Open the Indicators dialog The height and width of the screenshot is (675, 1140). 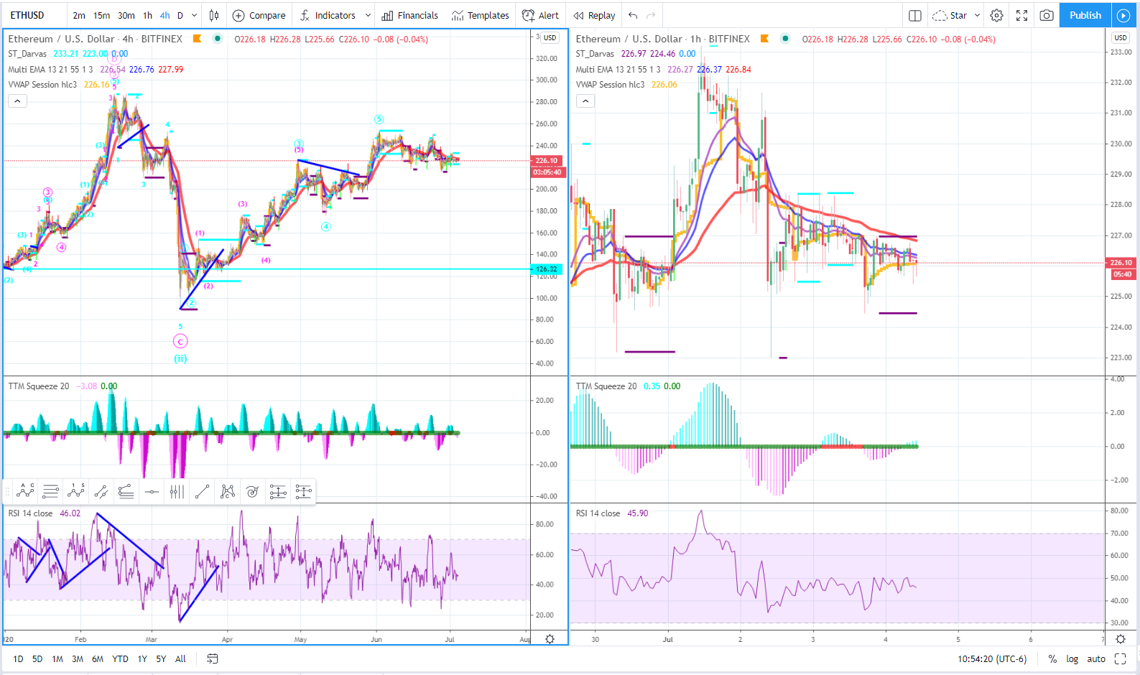(328, 15)
